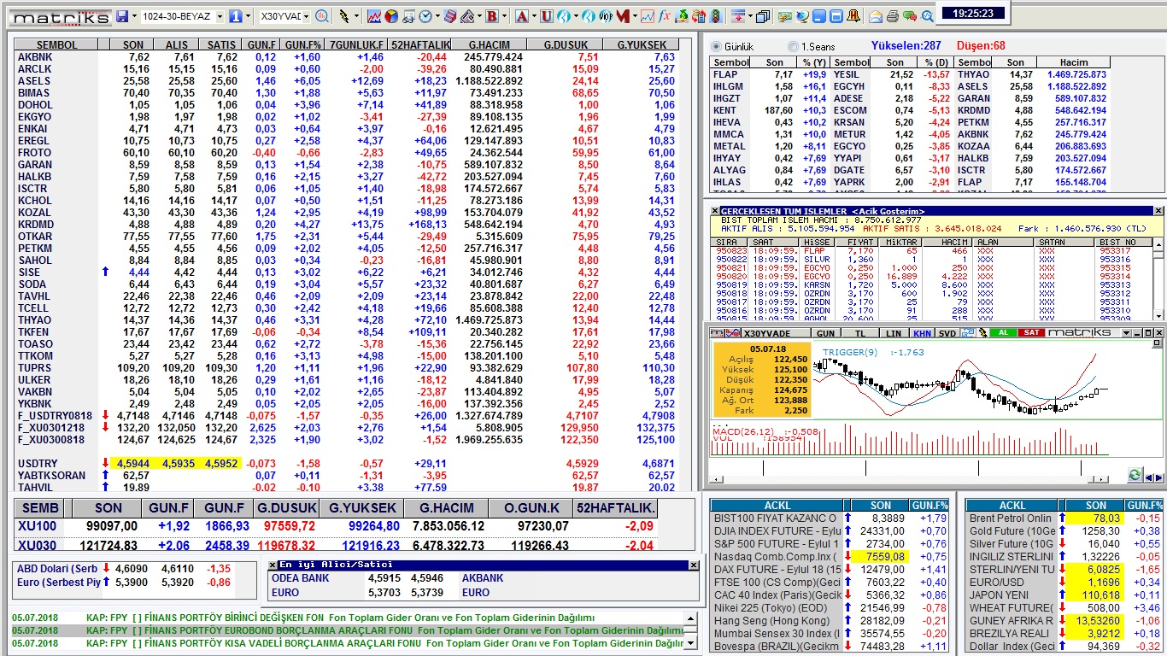Click the left scroll arrow of chart scrollbar
1167x656 pixels.
(x=716, y=478)
